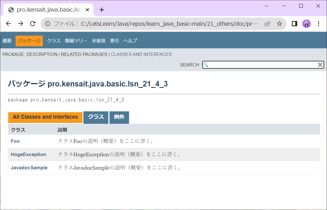Click the magnifier icon in the SEARCH box
The height and width of the screenshot is (210, 327).
click(206, 65)
